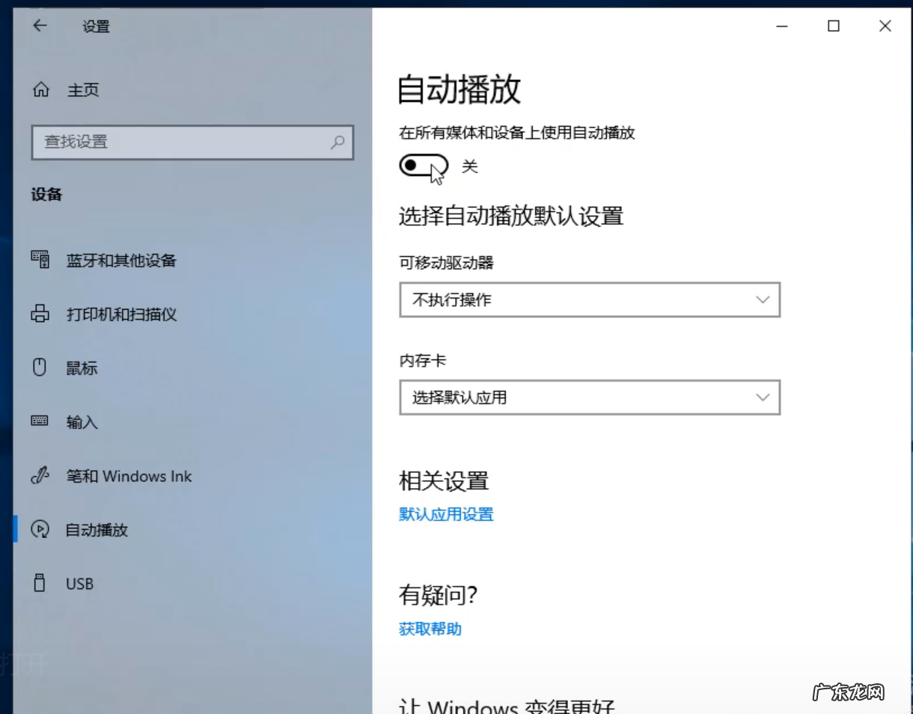Click the 鼠标 mouse icon
The height and width of the screenshot is (714, 913).
point(38,367)
